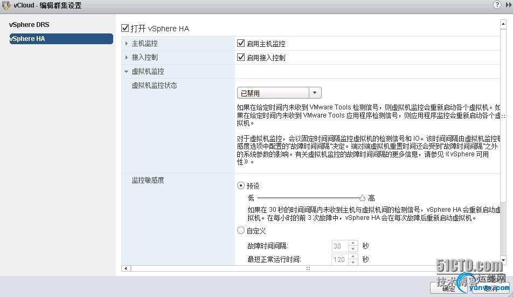
Task: Decrease the 最短正常运行时间 value with down arrow
Action: pos(353,263)
